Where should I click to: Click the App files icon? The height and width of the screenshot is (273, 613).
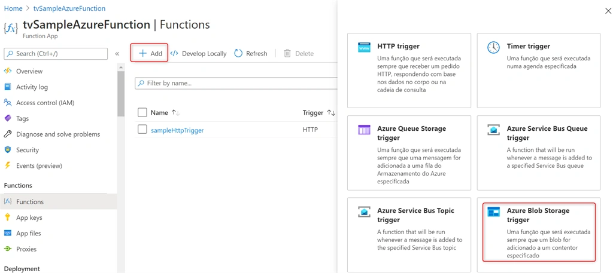click(8, 233)
